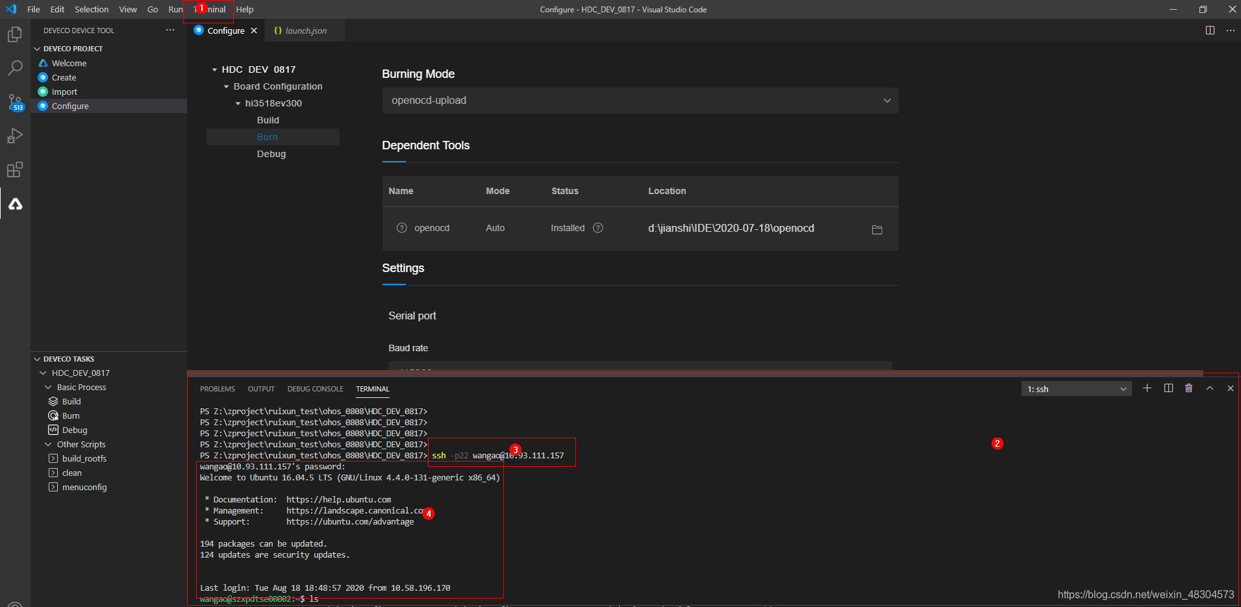Open the Welcome item in DevEco Project
Viewport: 1241px width, 607px height.
(x=69, y=63)
